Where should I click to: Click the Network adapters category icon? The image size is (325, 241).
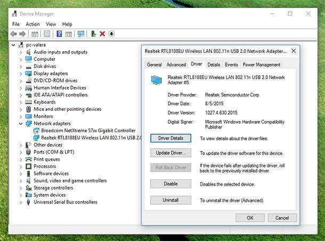pyautogui.click(x=28, y=123)
